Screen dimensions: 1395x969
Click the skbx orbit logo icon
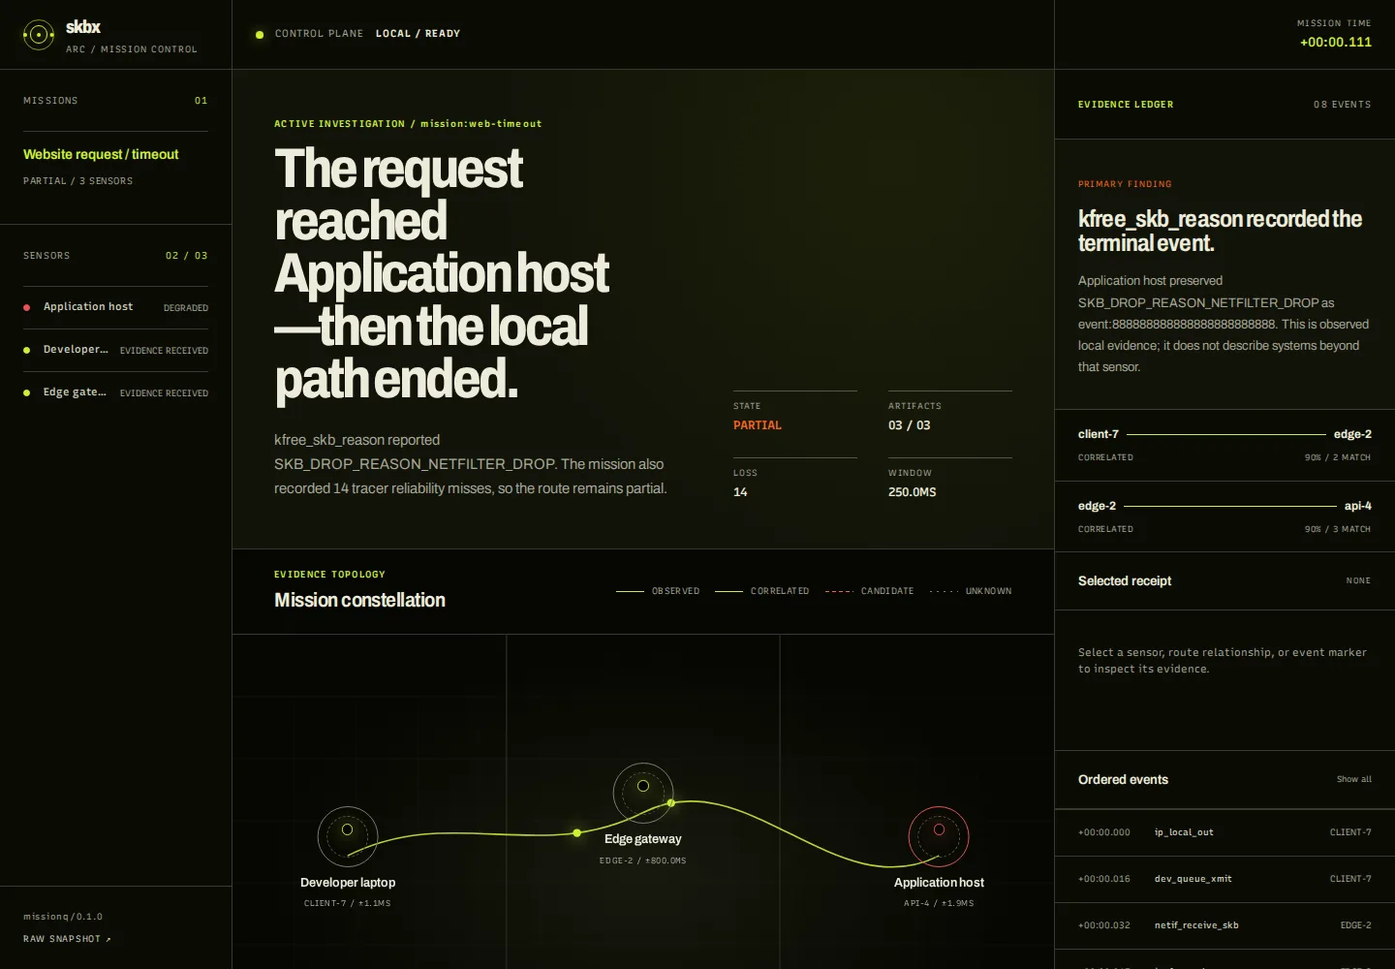(x=38, y=35)
